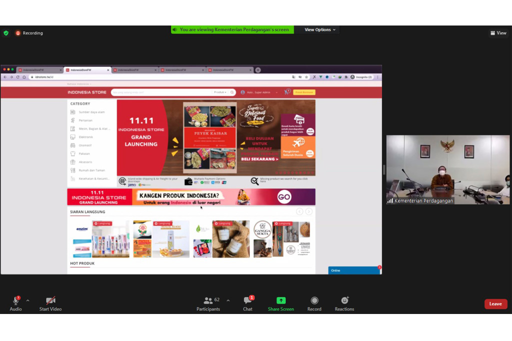Click the Multiple Payment Options wallet icon
The width and height of the screenshot is (512, 341).
[188, 181]
